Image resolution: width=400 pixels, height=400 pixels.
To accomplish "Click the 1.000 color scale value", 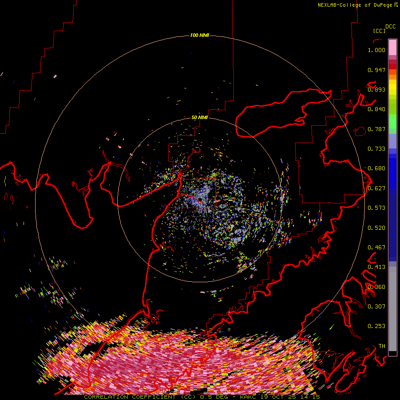I will (x=376, y=50).
